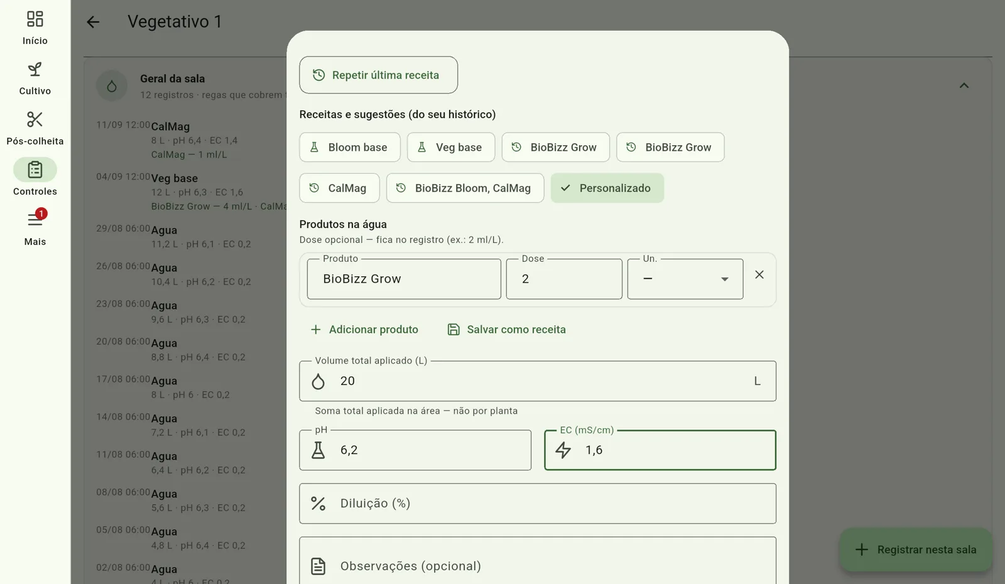Click the Diluição (%) field

click(x=538, y=503)
